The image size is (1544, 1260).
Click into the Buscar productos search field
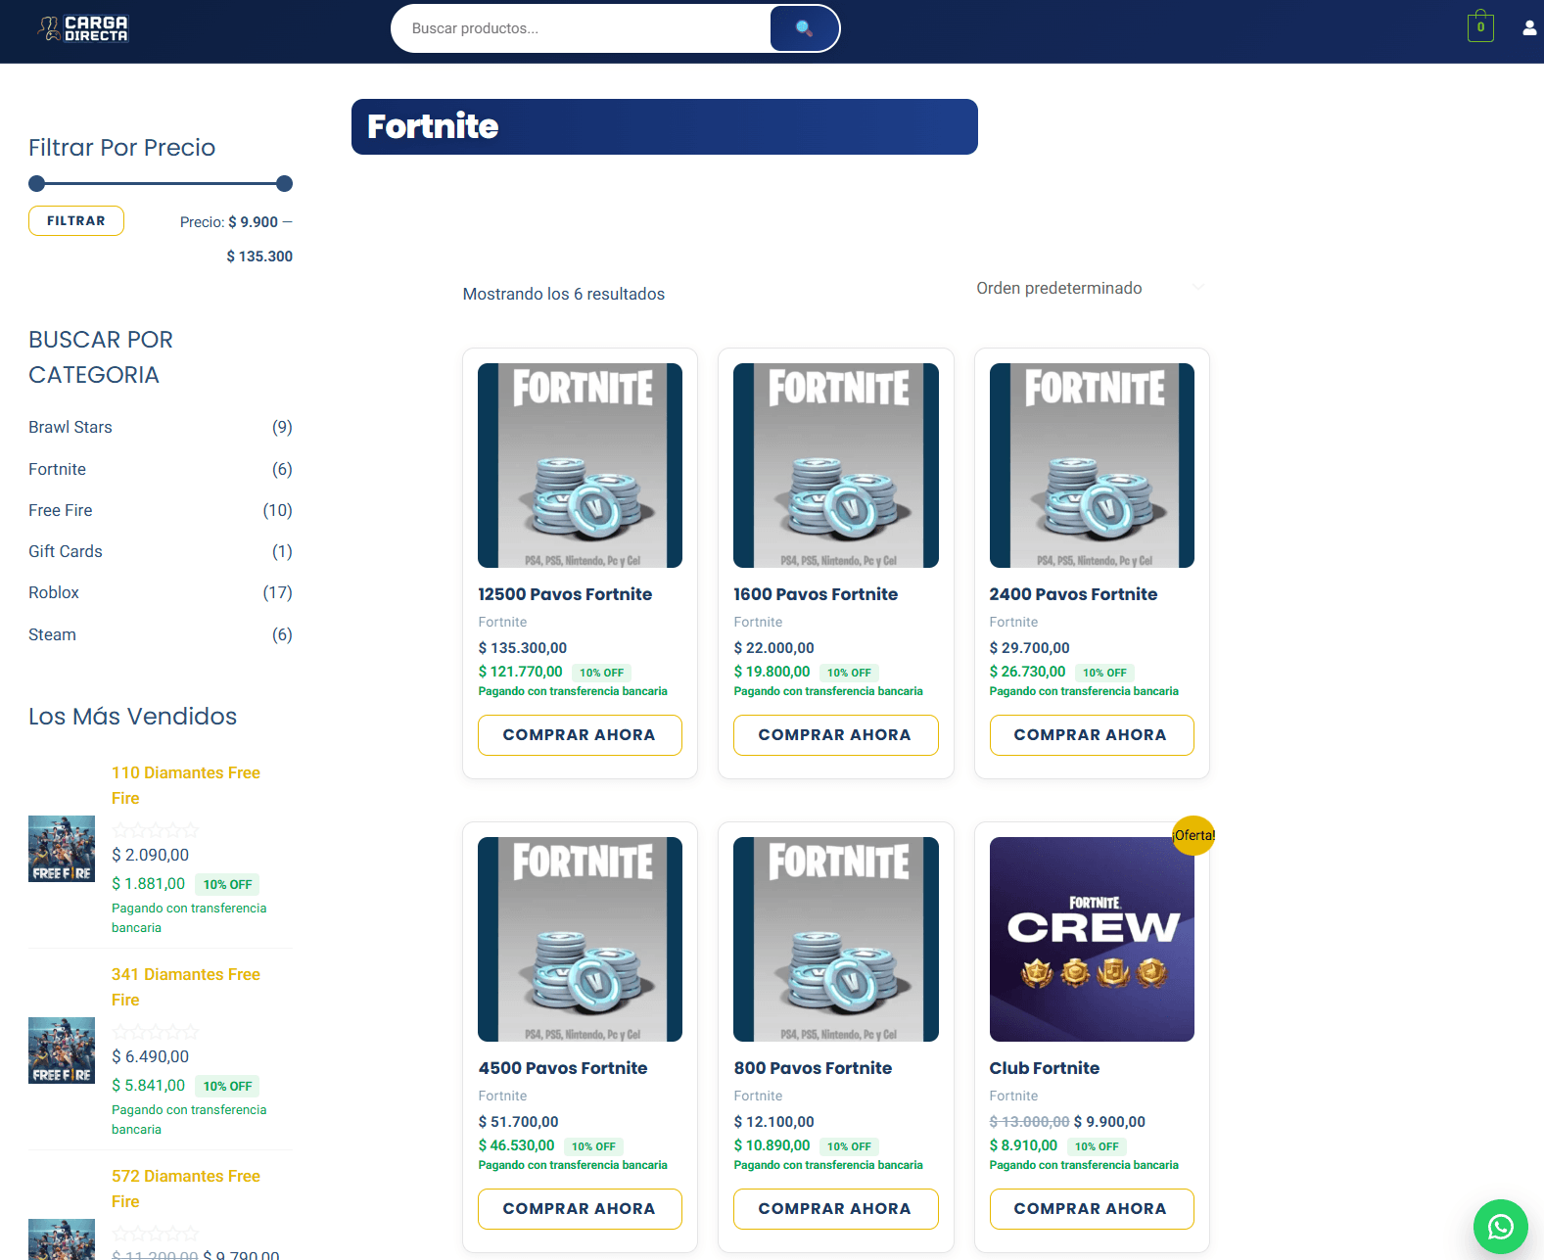click(582, 28)
